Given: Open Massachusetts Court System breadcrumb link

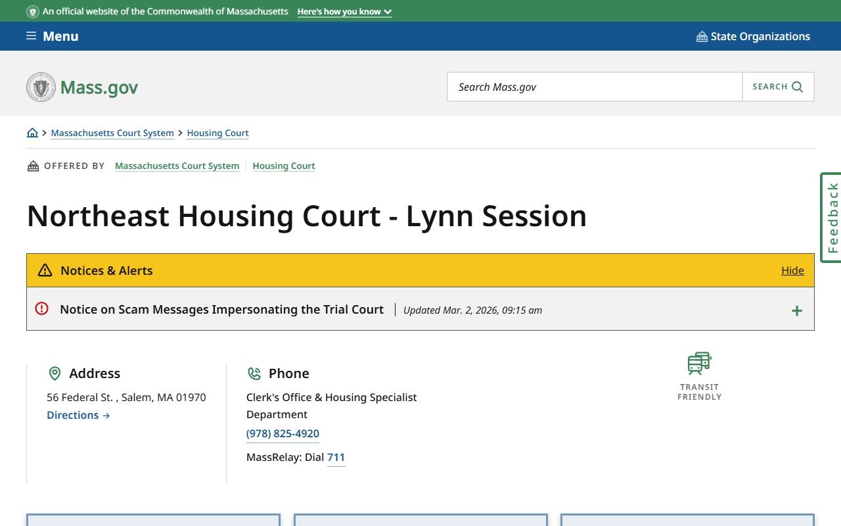Looking at the screenshot, I should 112,133.
